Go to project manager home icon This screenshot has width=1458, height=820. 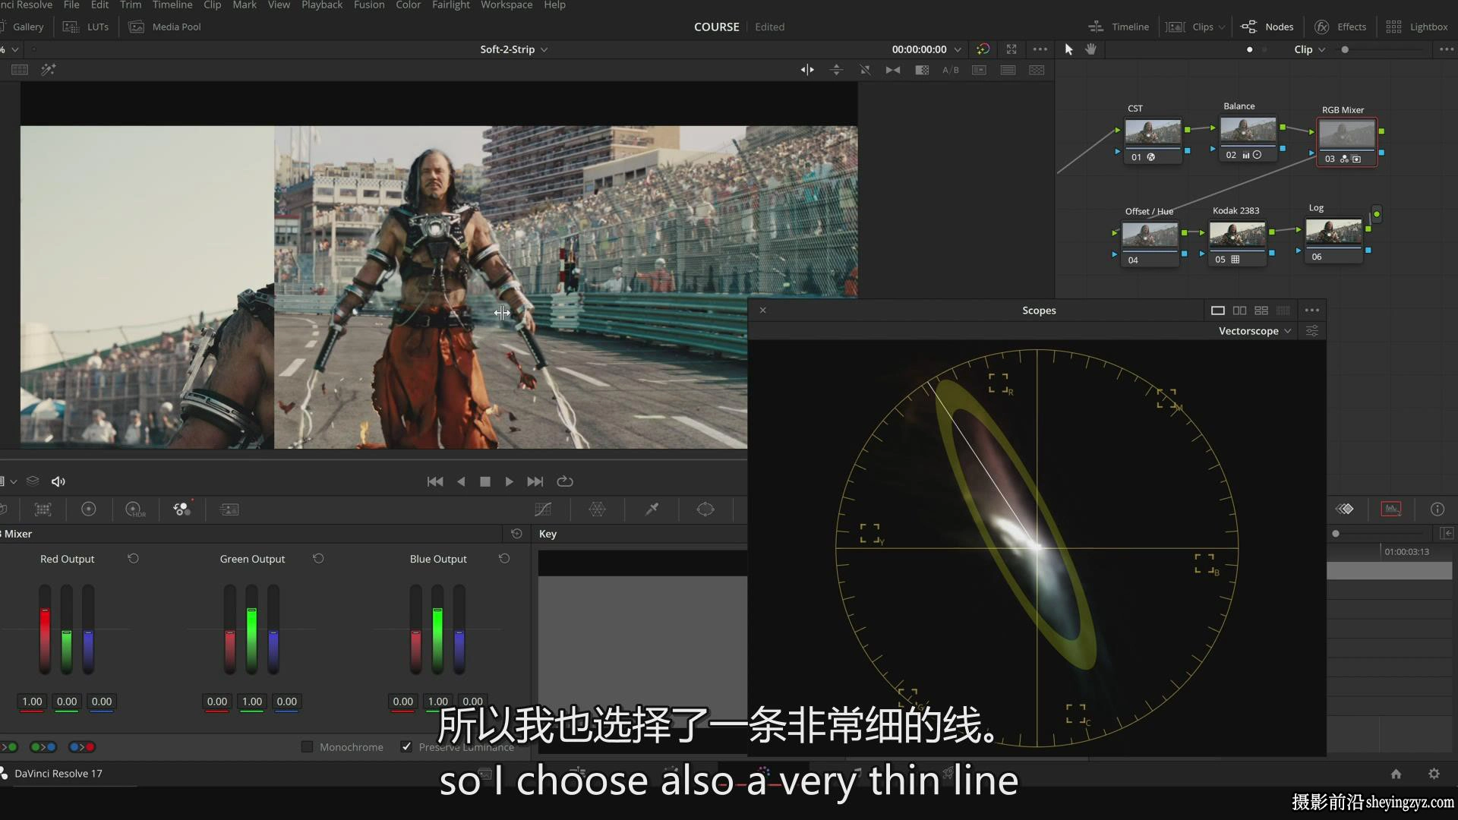(x=1396, y=774)
